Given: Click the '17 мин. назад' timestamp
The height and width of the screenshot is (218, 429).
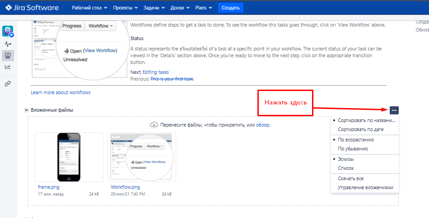Looking at the screenshot, I should coord(51,194).
